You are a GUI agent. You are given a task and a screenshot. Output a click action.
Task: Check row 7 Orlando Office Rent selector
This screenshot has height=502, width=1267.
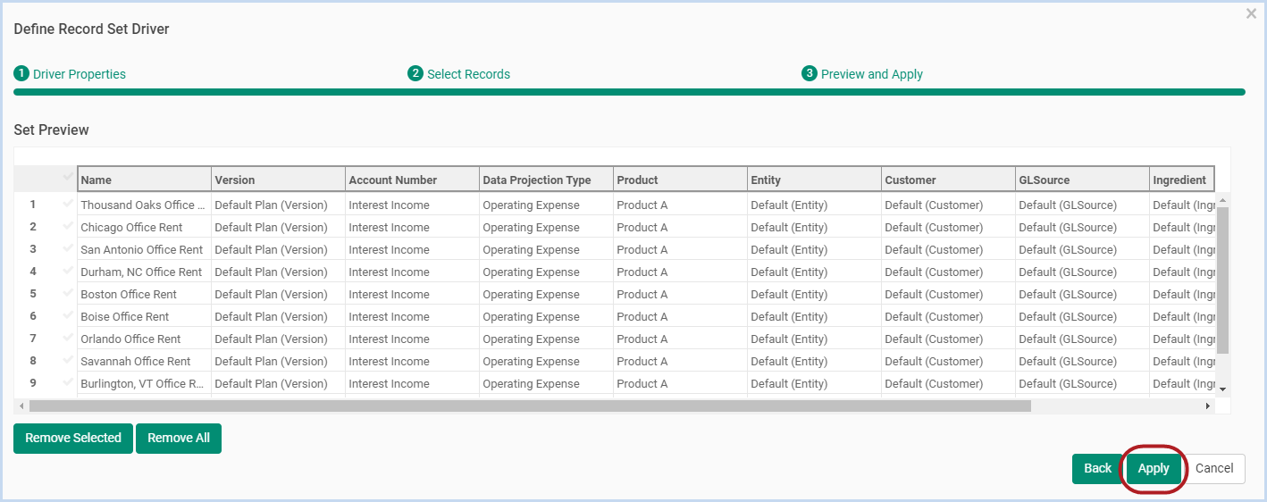pos(68,339)
